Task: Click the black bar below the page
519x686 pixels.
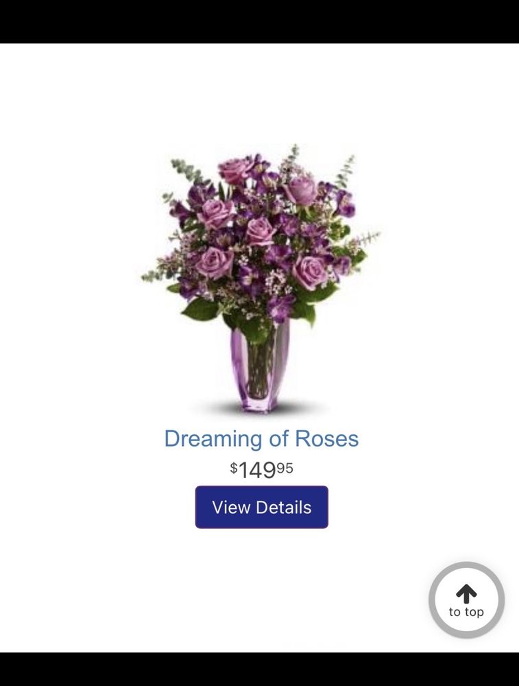Action: [259, 670]
